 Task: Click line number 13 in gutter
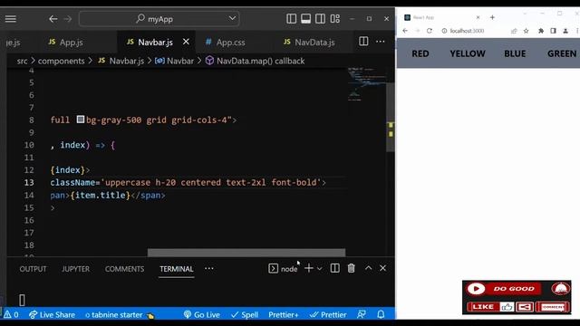29,182
